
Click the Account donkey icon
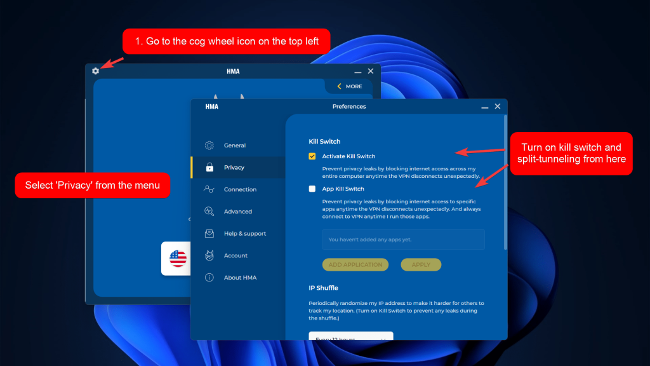[x=209, y=255]
